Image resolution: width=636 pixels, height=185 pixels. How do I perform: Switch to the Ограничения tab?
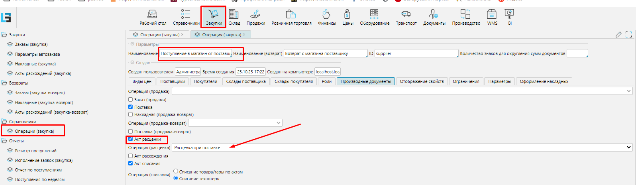pyautogui.click(x=465, y=81)
